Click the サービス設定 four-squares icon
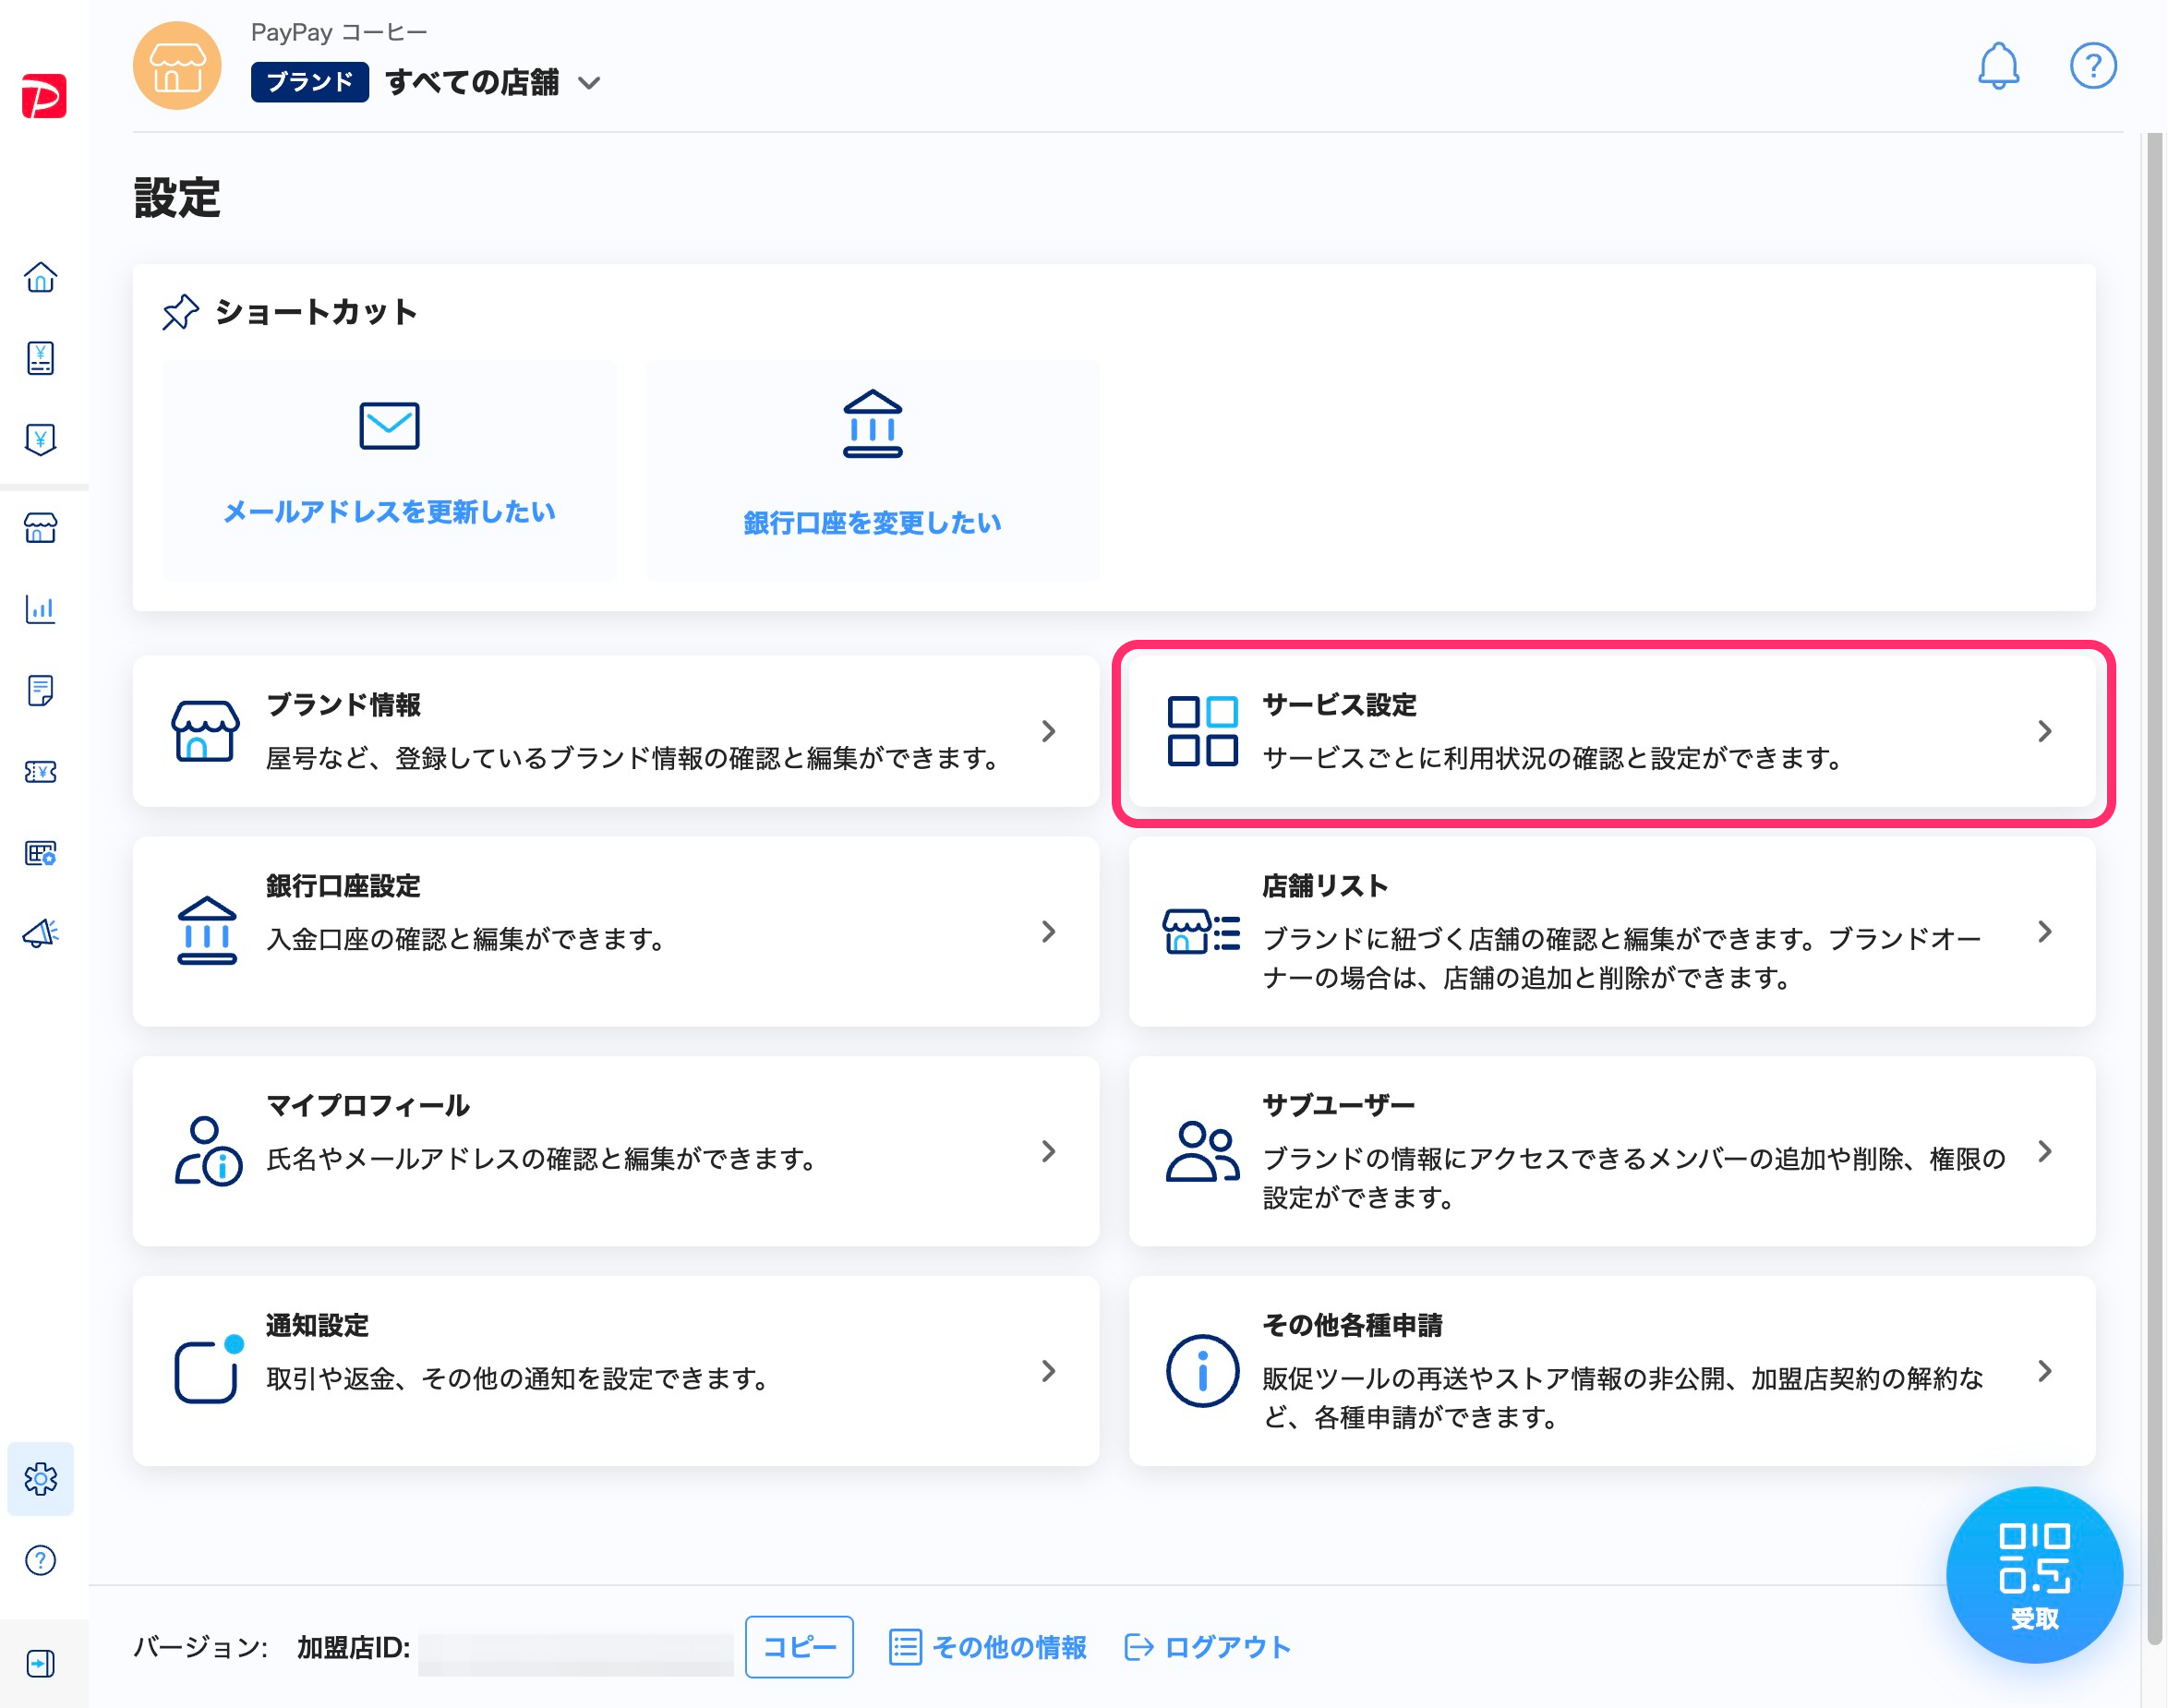 pyautogui.click(x=1202, y=731)
